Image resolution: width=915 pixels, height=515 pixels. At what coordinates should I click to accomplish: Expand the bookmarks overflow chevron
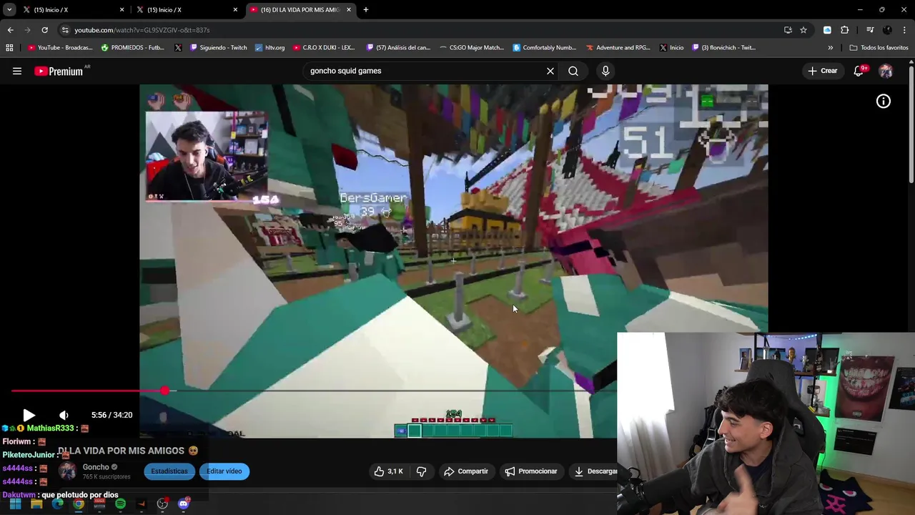831,48
